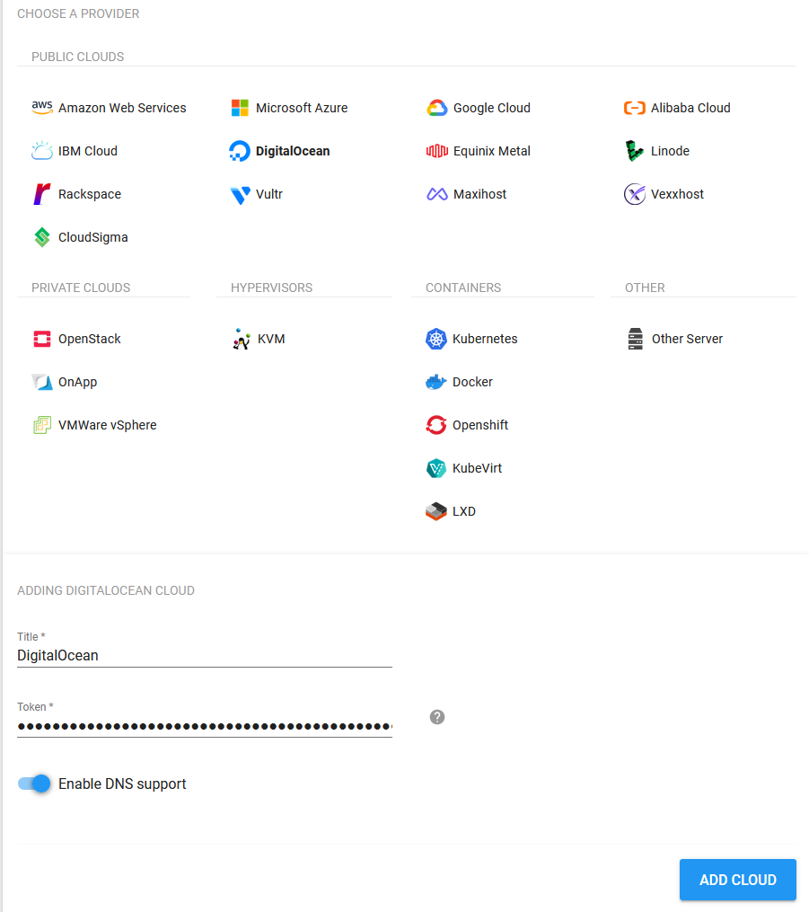Open the Token help question mark icon

click(437, 717)
